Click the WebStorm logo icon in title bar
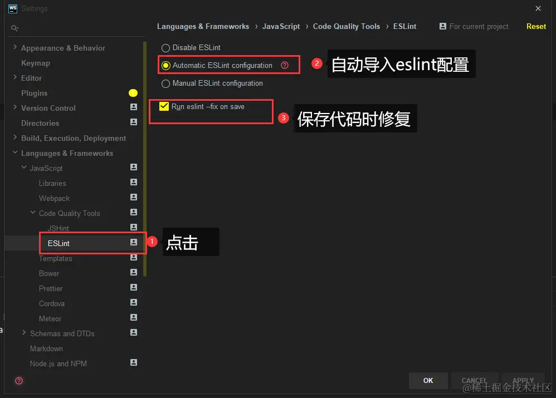This screenshot has height=398, width=556. tap(13, 8)
